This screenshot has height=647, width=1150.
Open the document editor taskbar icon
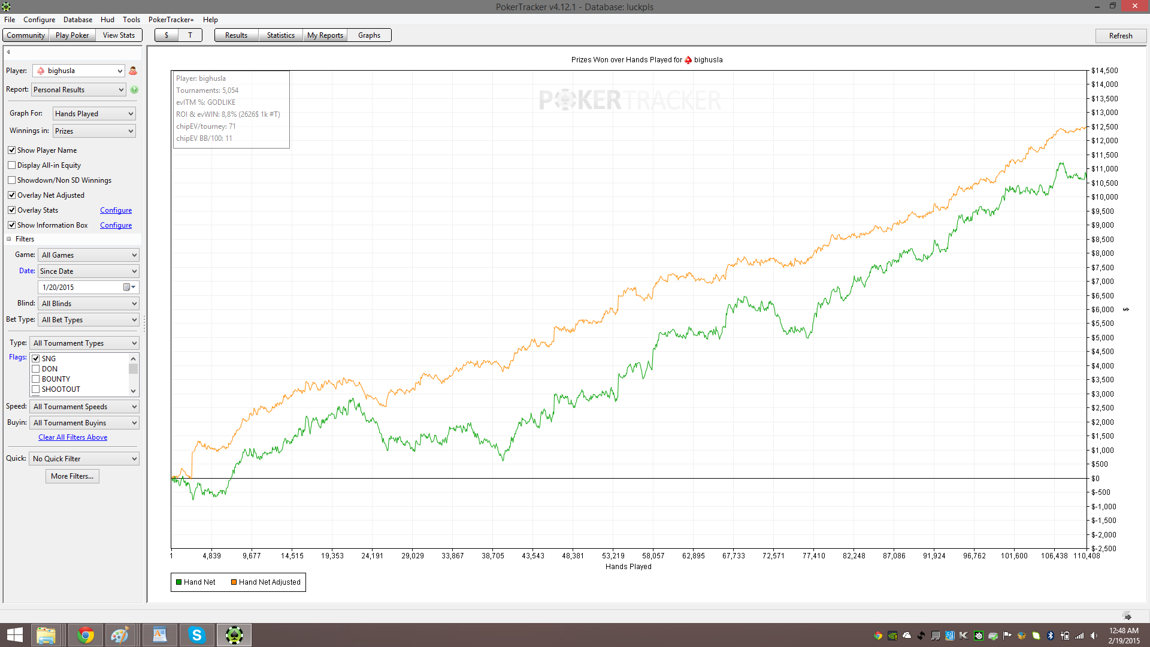pos(160,635)
